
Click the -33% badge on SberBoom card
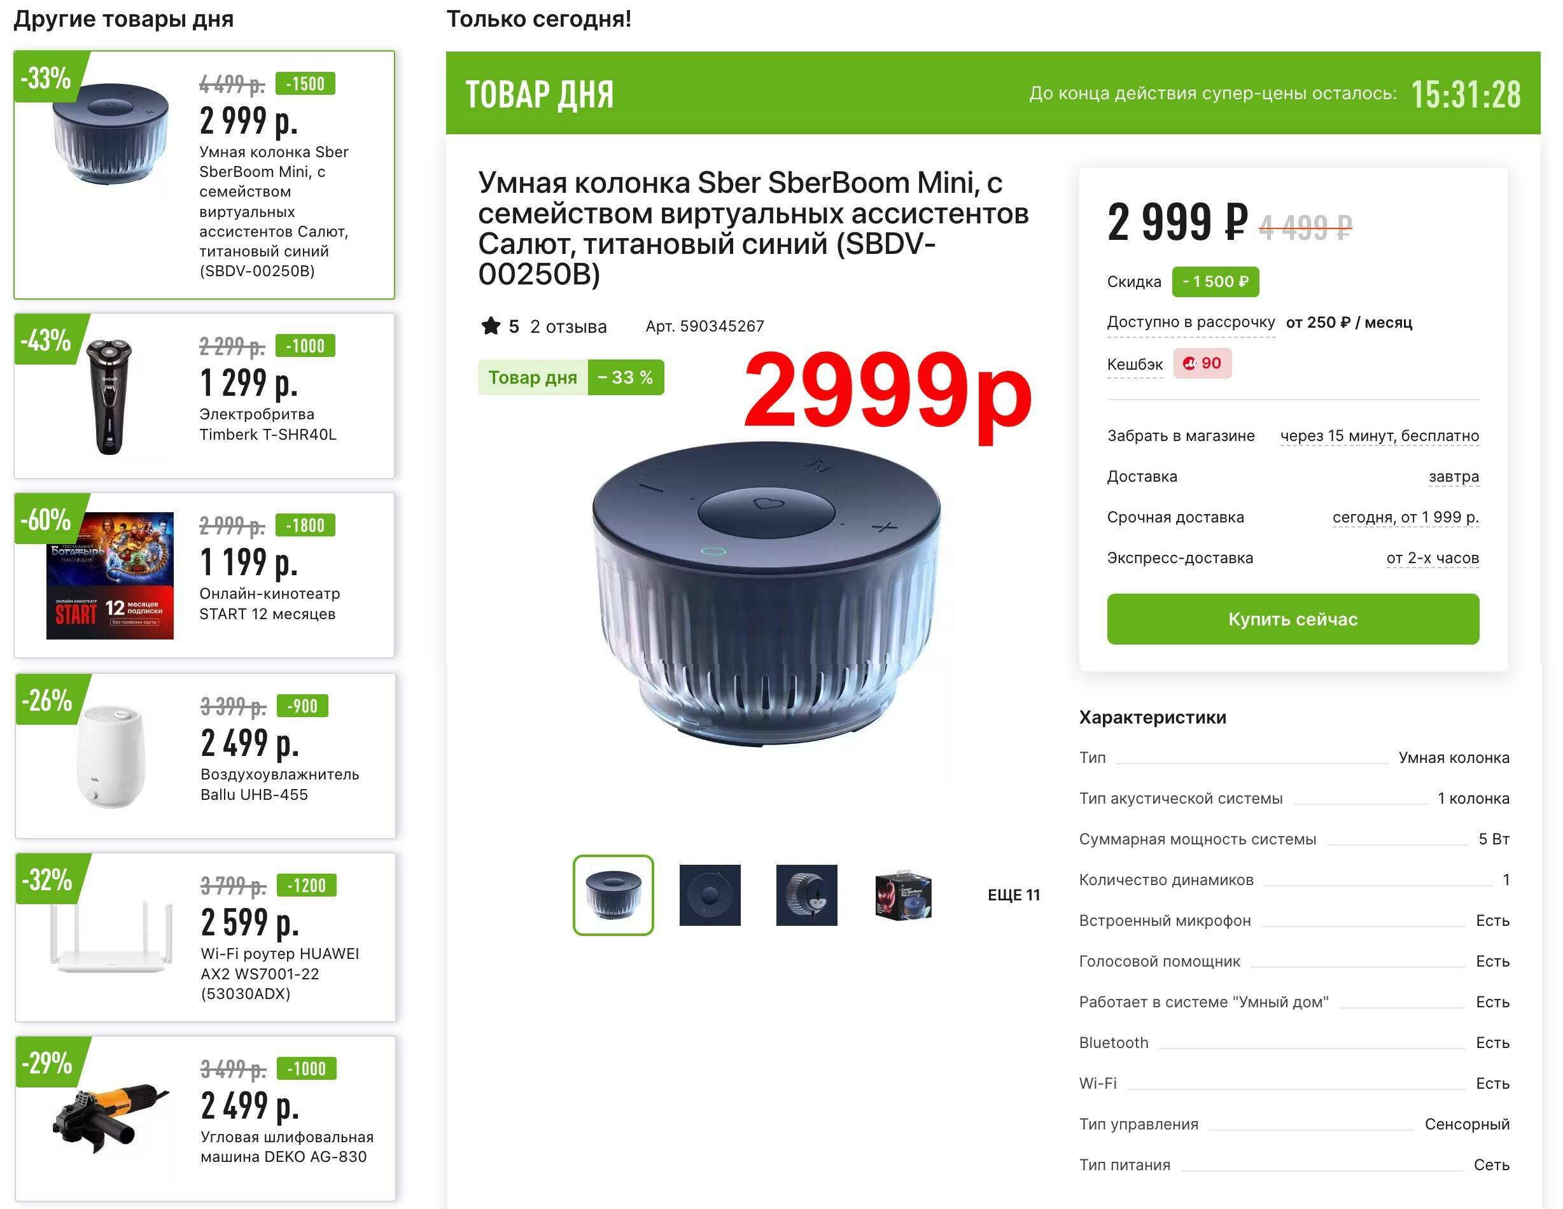pyautogui.click(x=47, y=76)
